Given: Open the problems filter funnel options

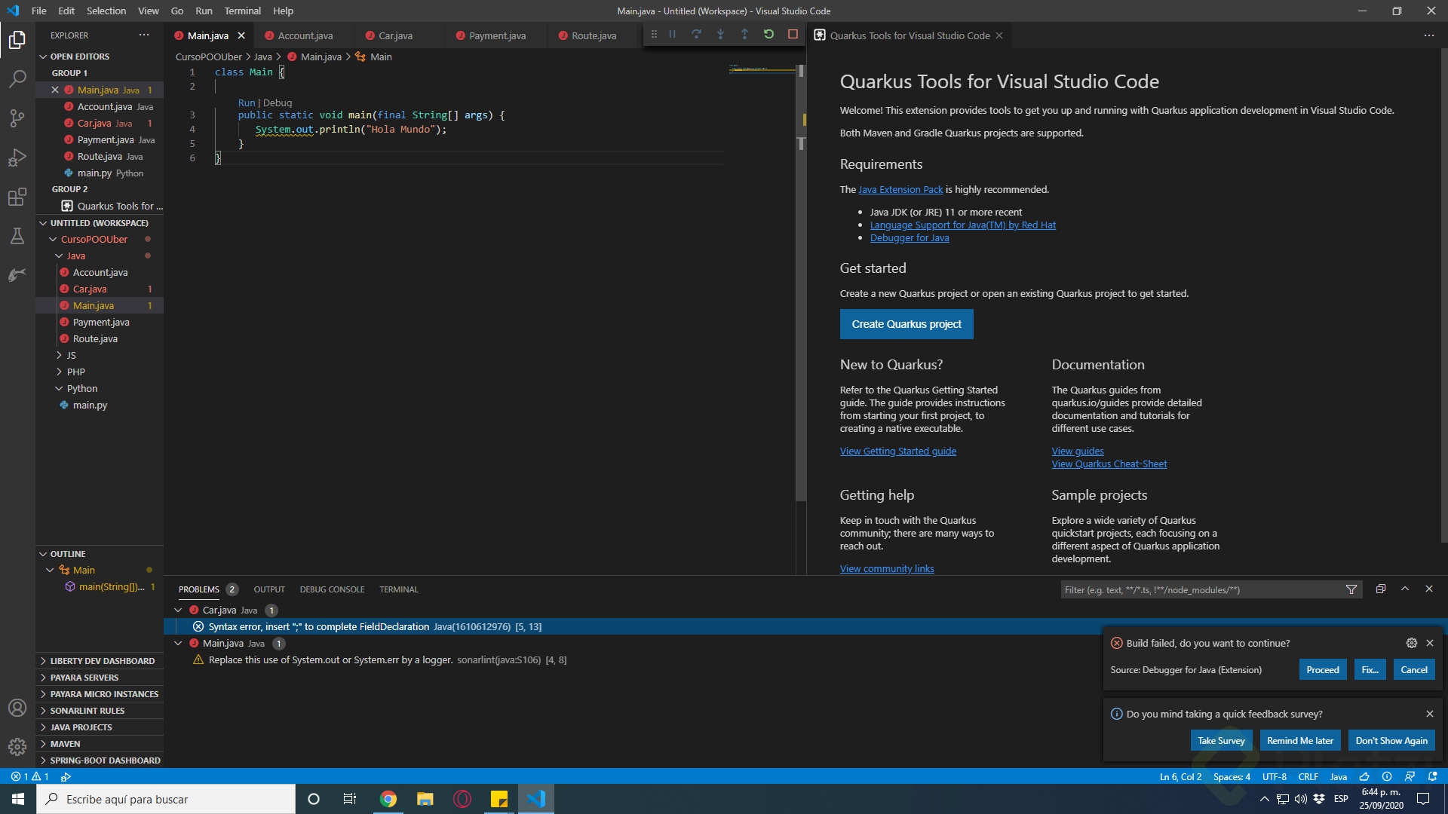Looking at the screenshot, I should [1351, 589].
